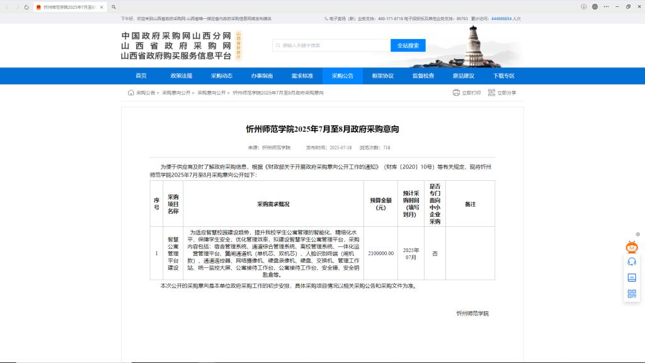This screenshot has height=363, width=645.
Task: Click the browser forward arrow
Action: (x=17, y=7)
